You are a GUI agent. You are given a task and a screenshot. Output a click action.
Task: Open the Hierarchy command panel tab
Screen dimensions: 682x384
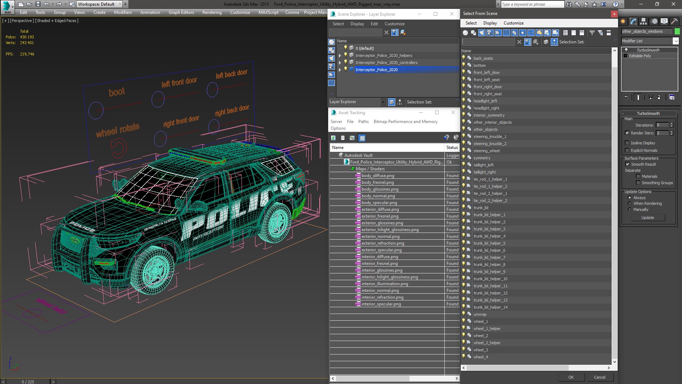coord(644,21)
